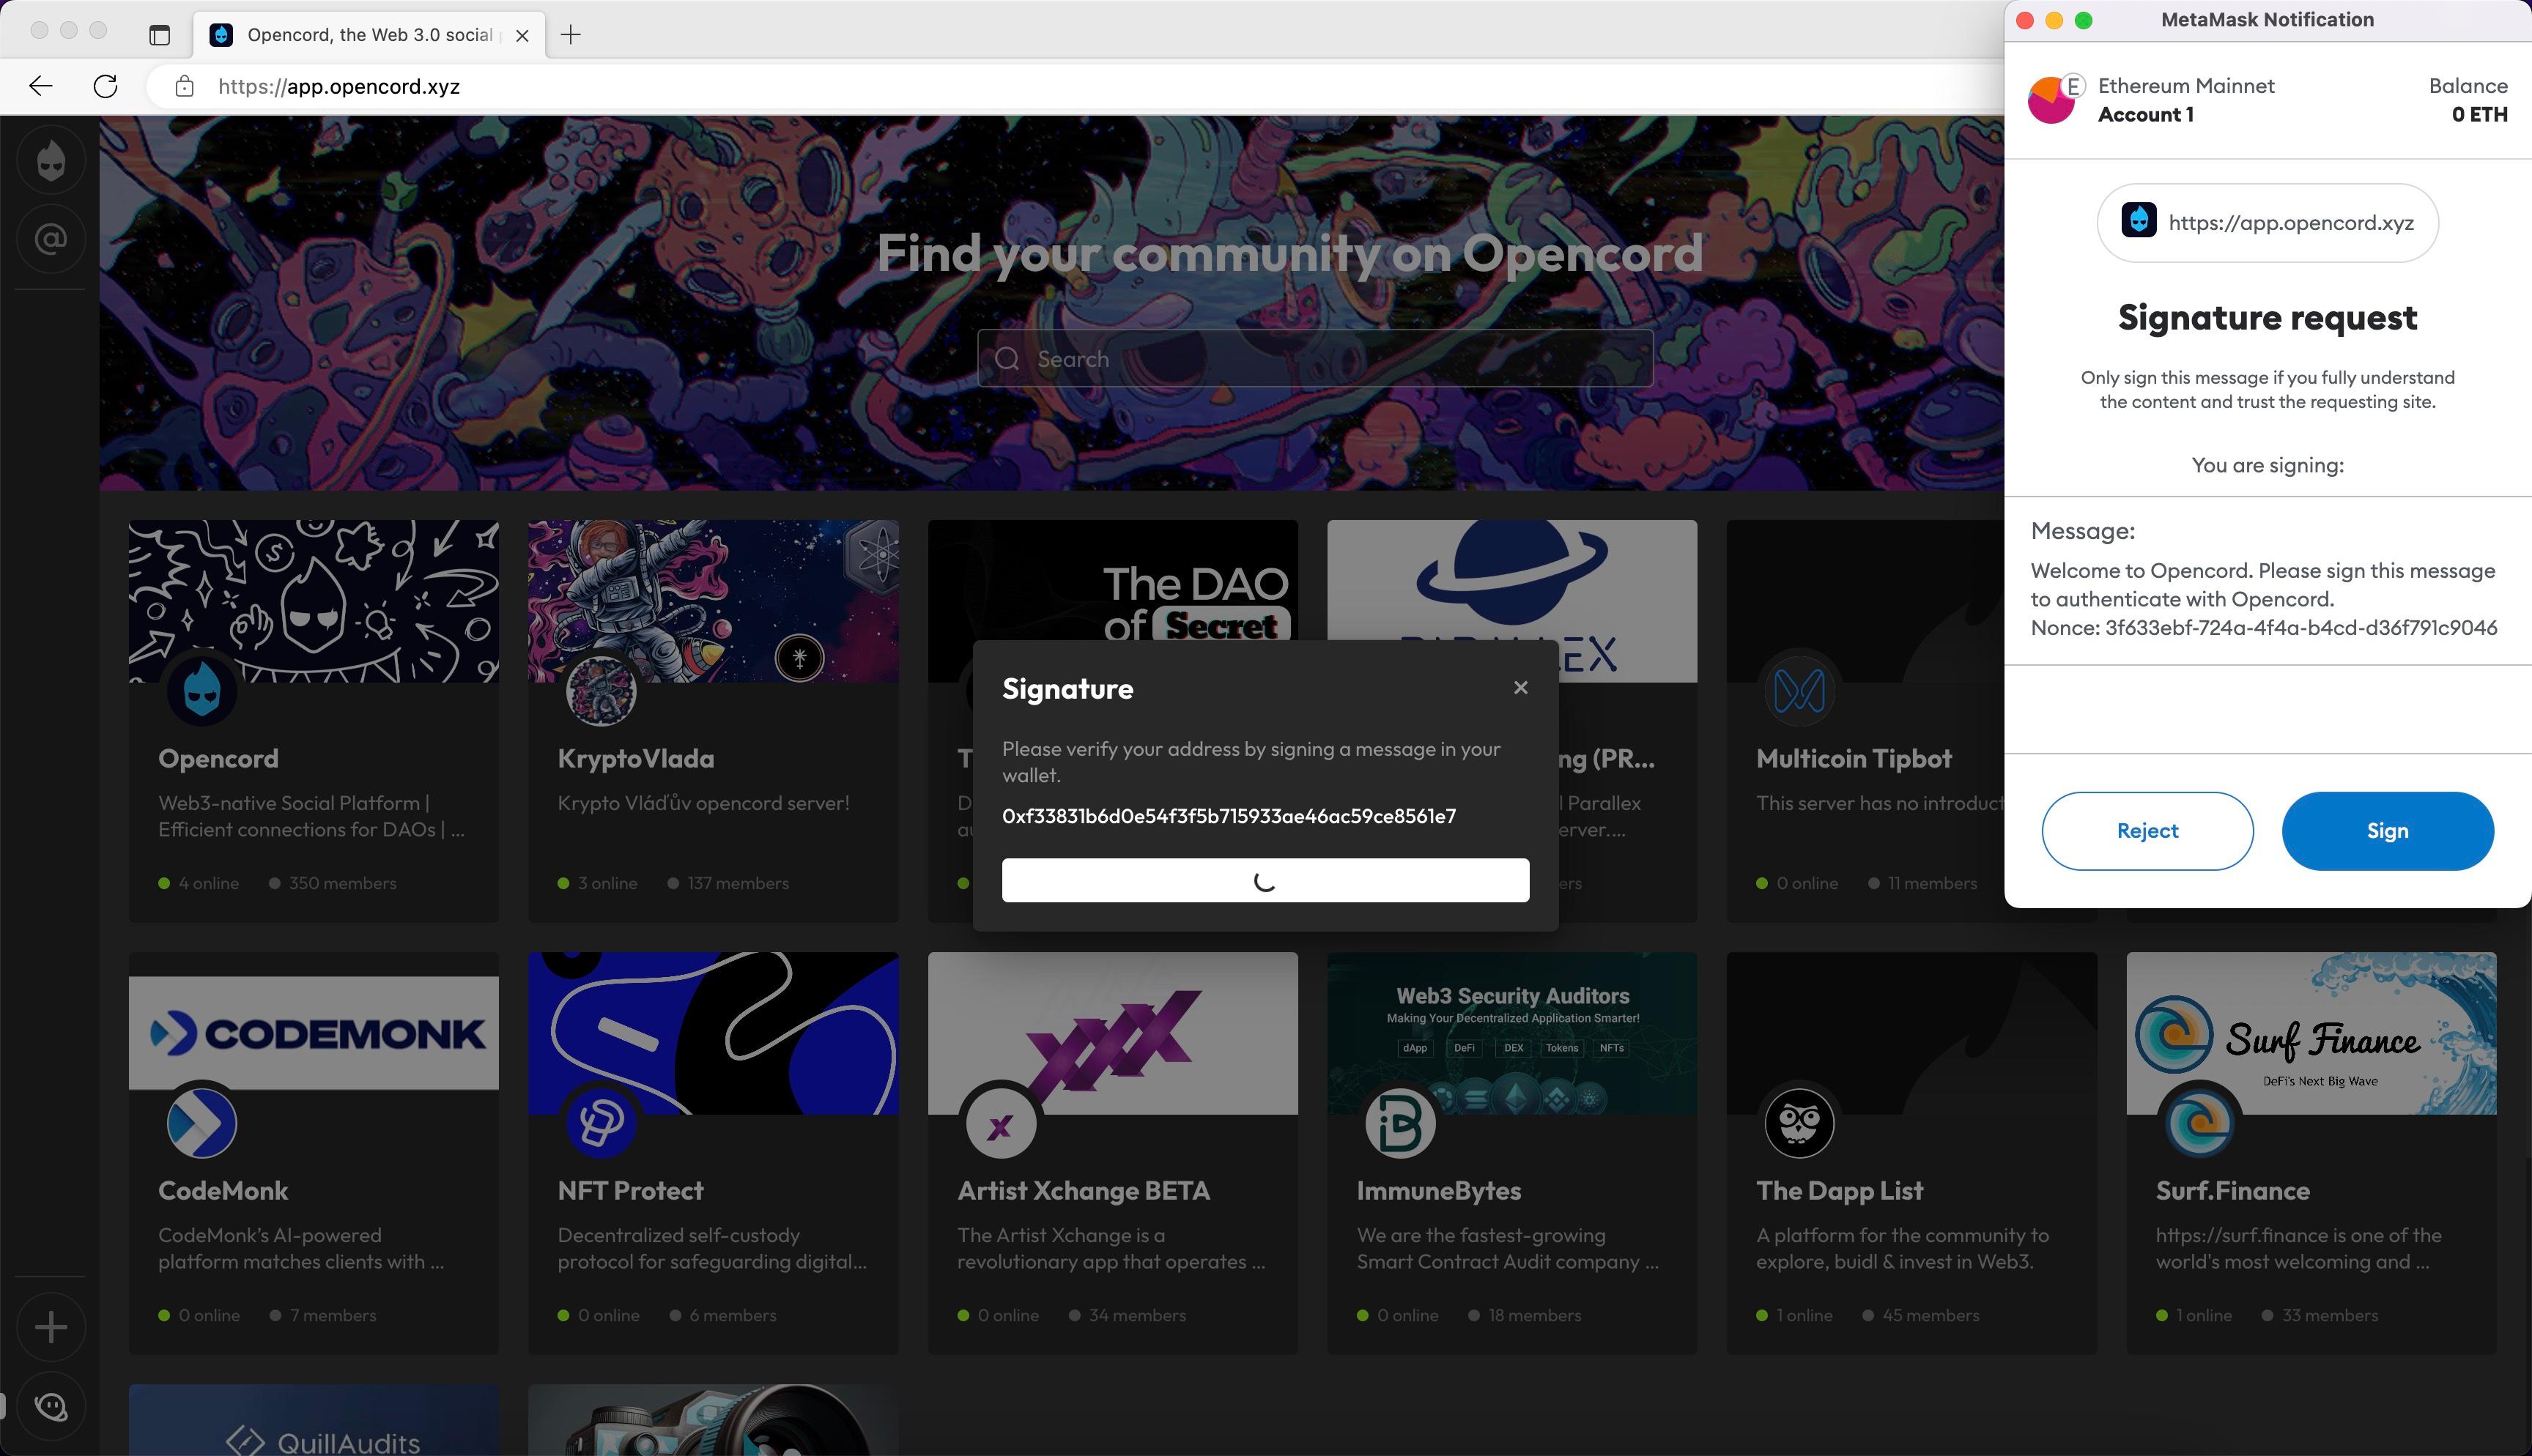Click The Dapp List owl avatar icon
Screen dimensions: 2532x1456
click(1799, 1123)
